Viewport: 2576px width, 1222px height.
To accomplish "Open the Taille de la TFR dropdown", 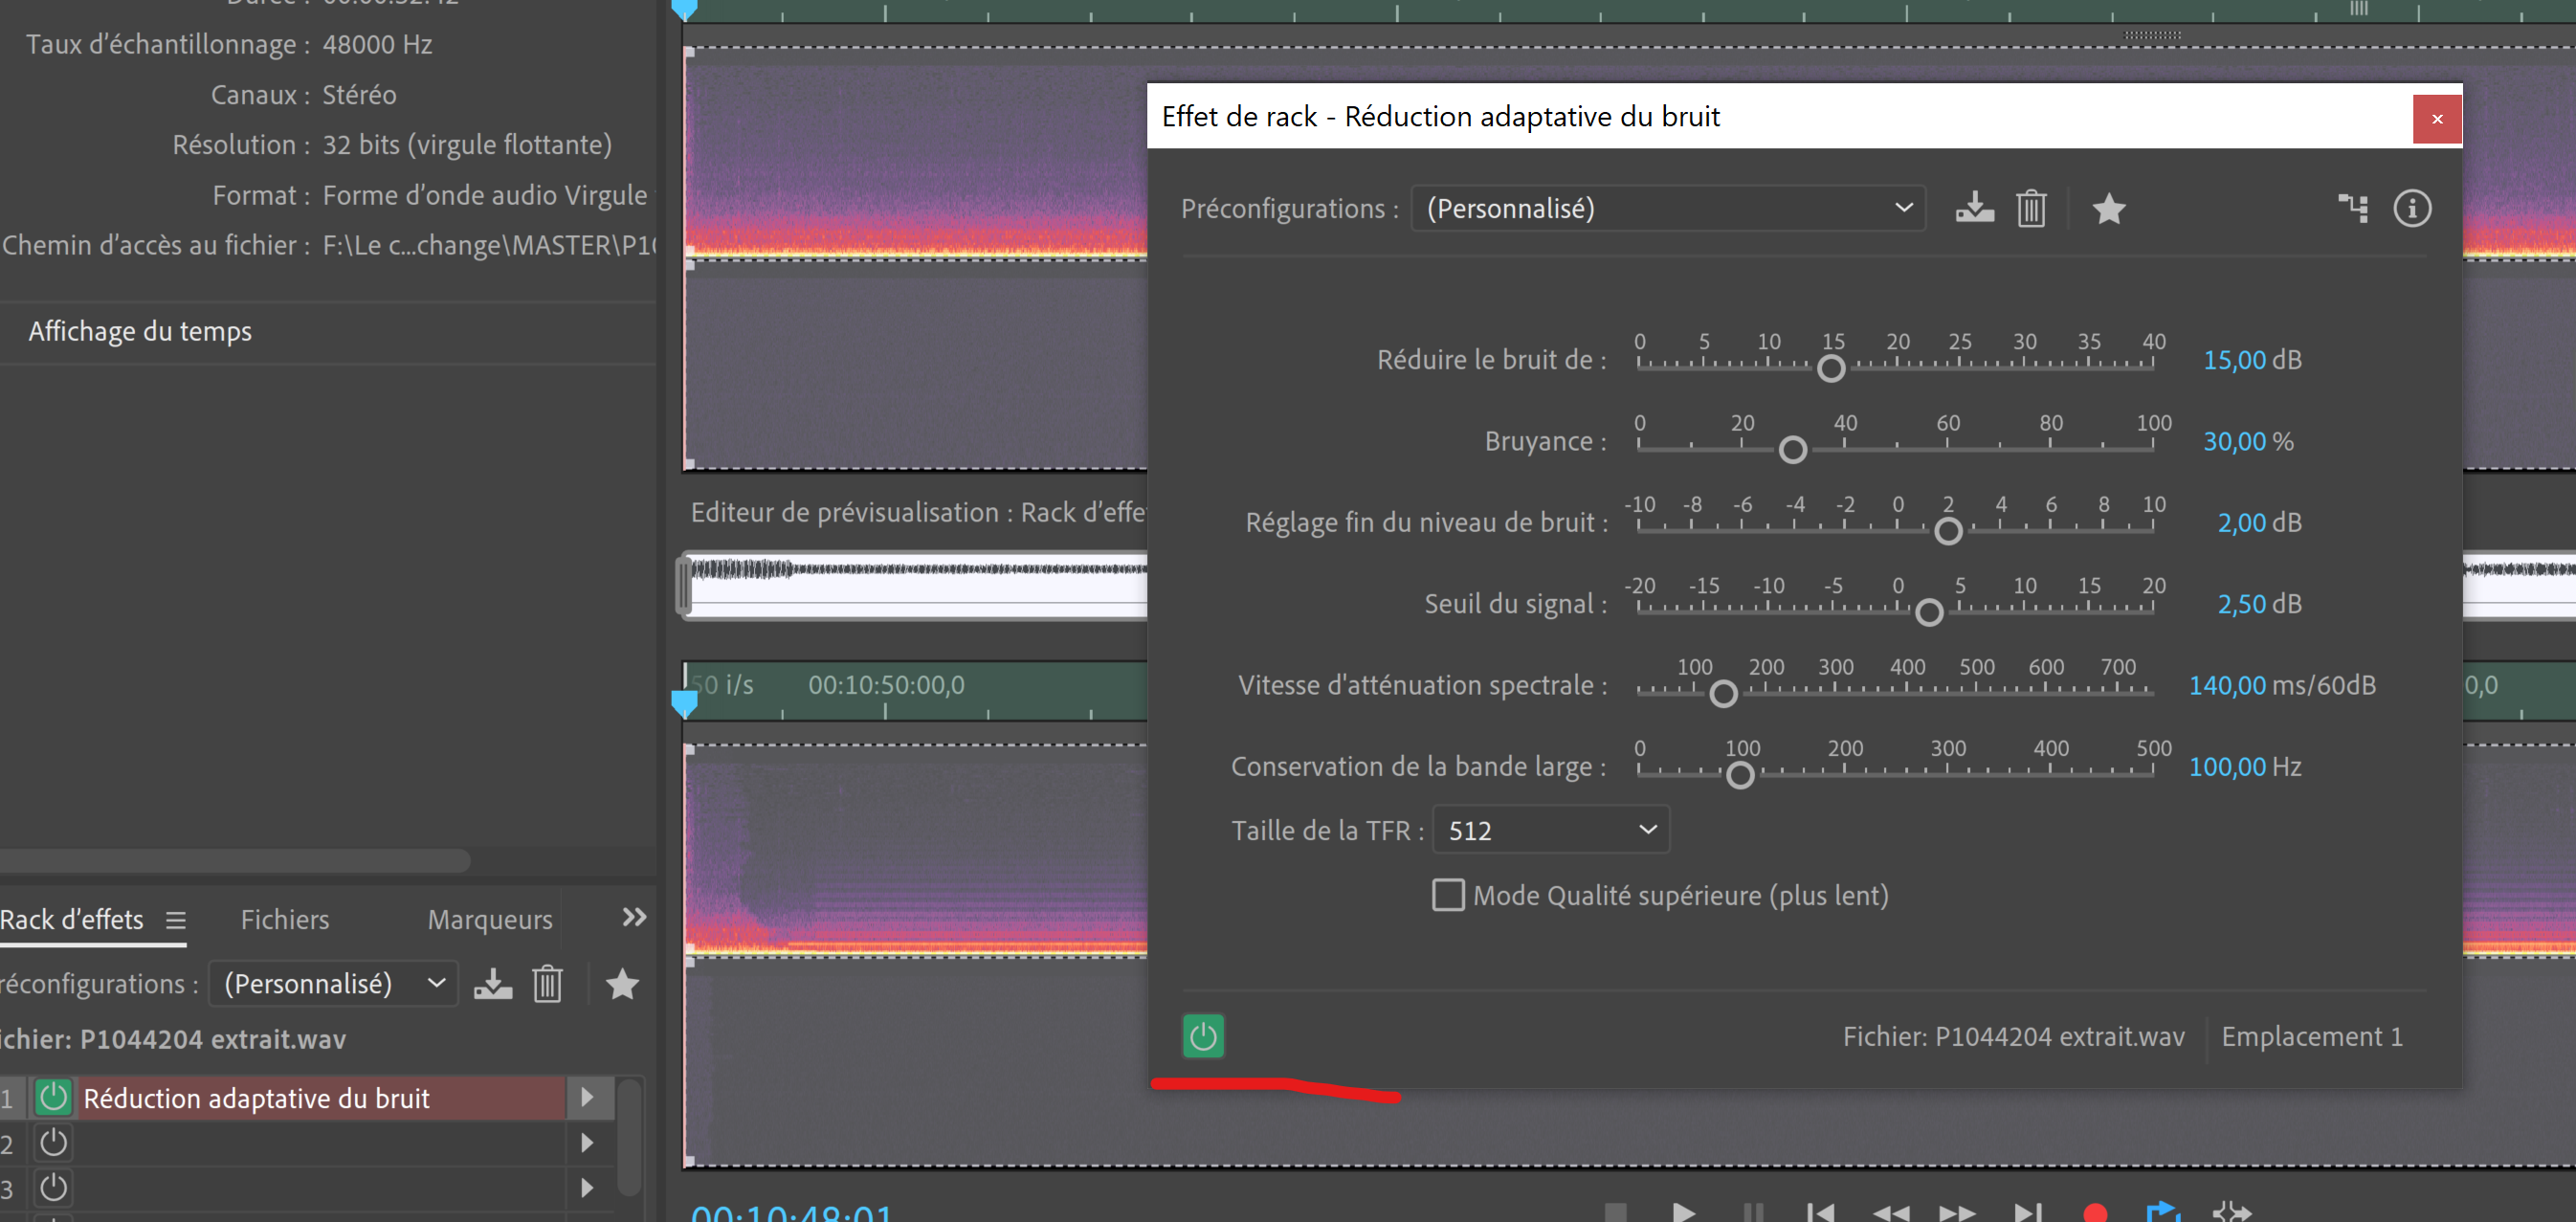I will pyautogui.click(x=1550, y=830).
